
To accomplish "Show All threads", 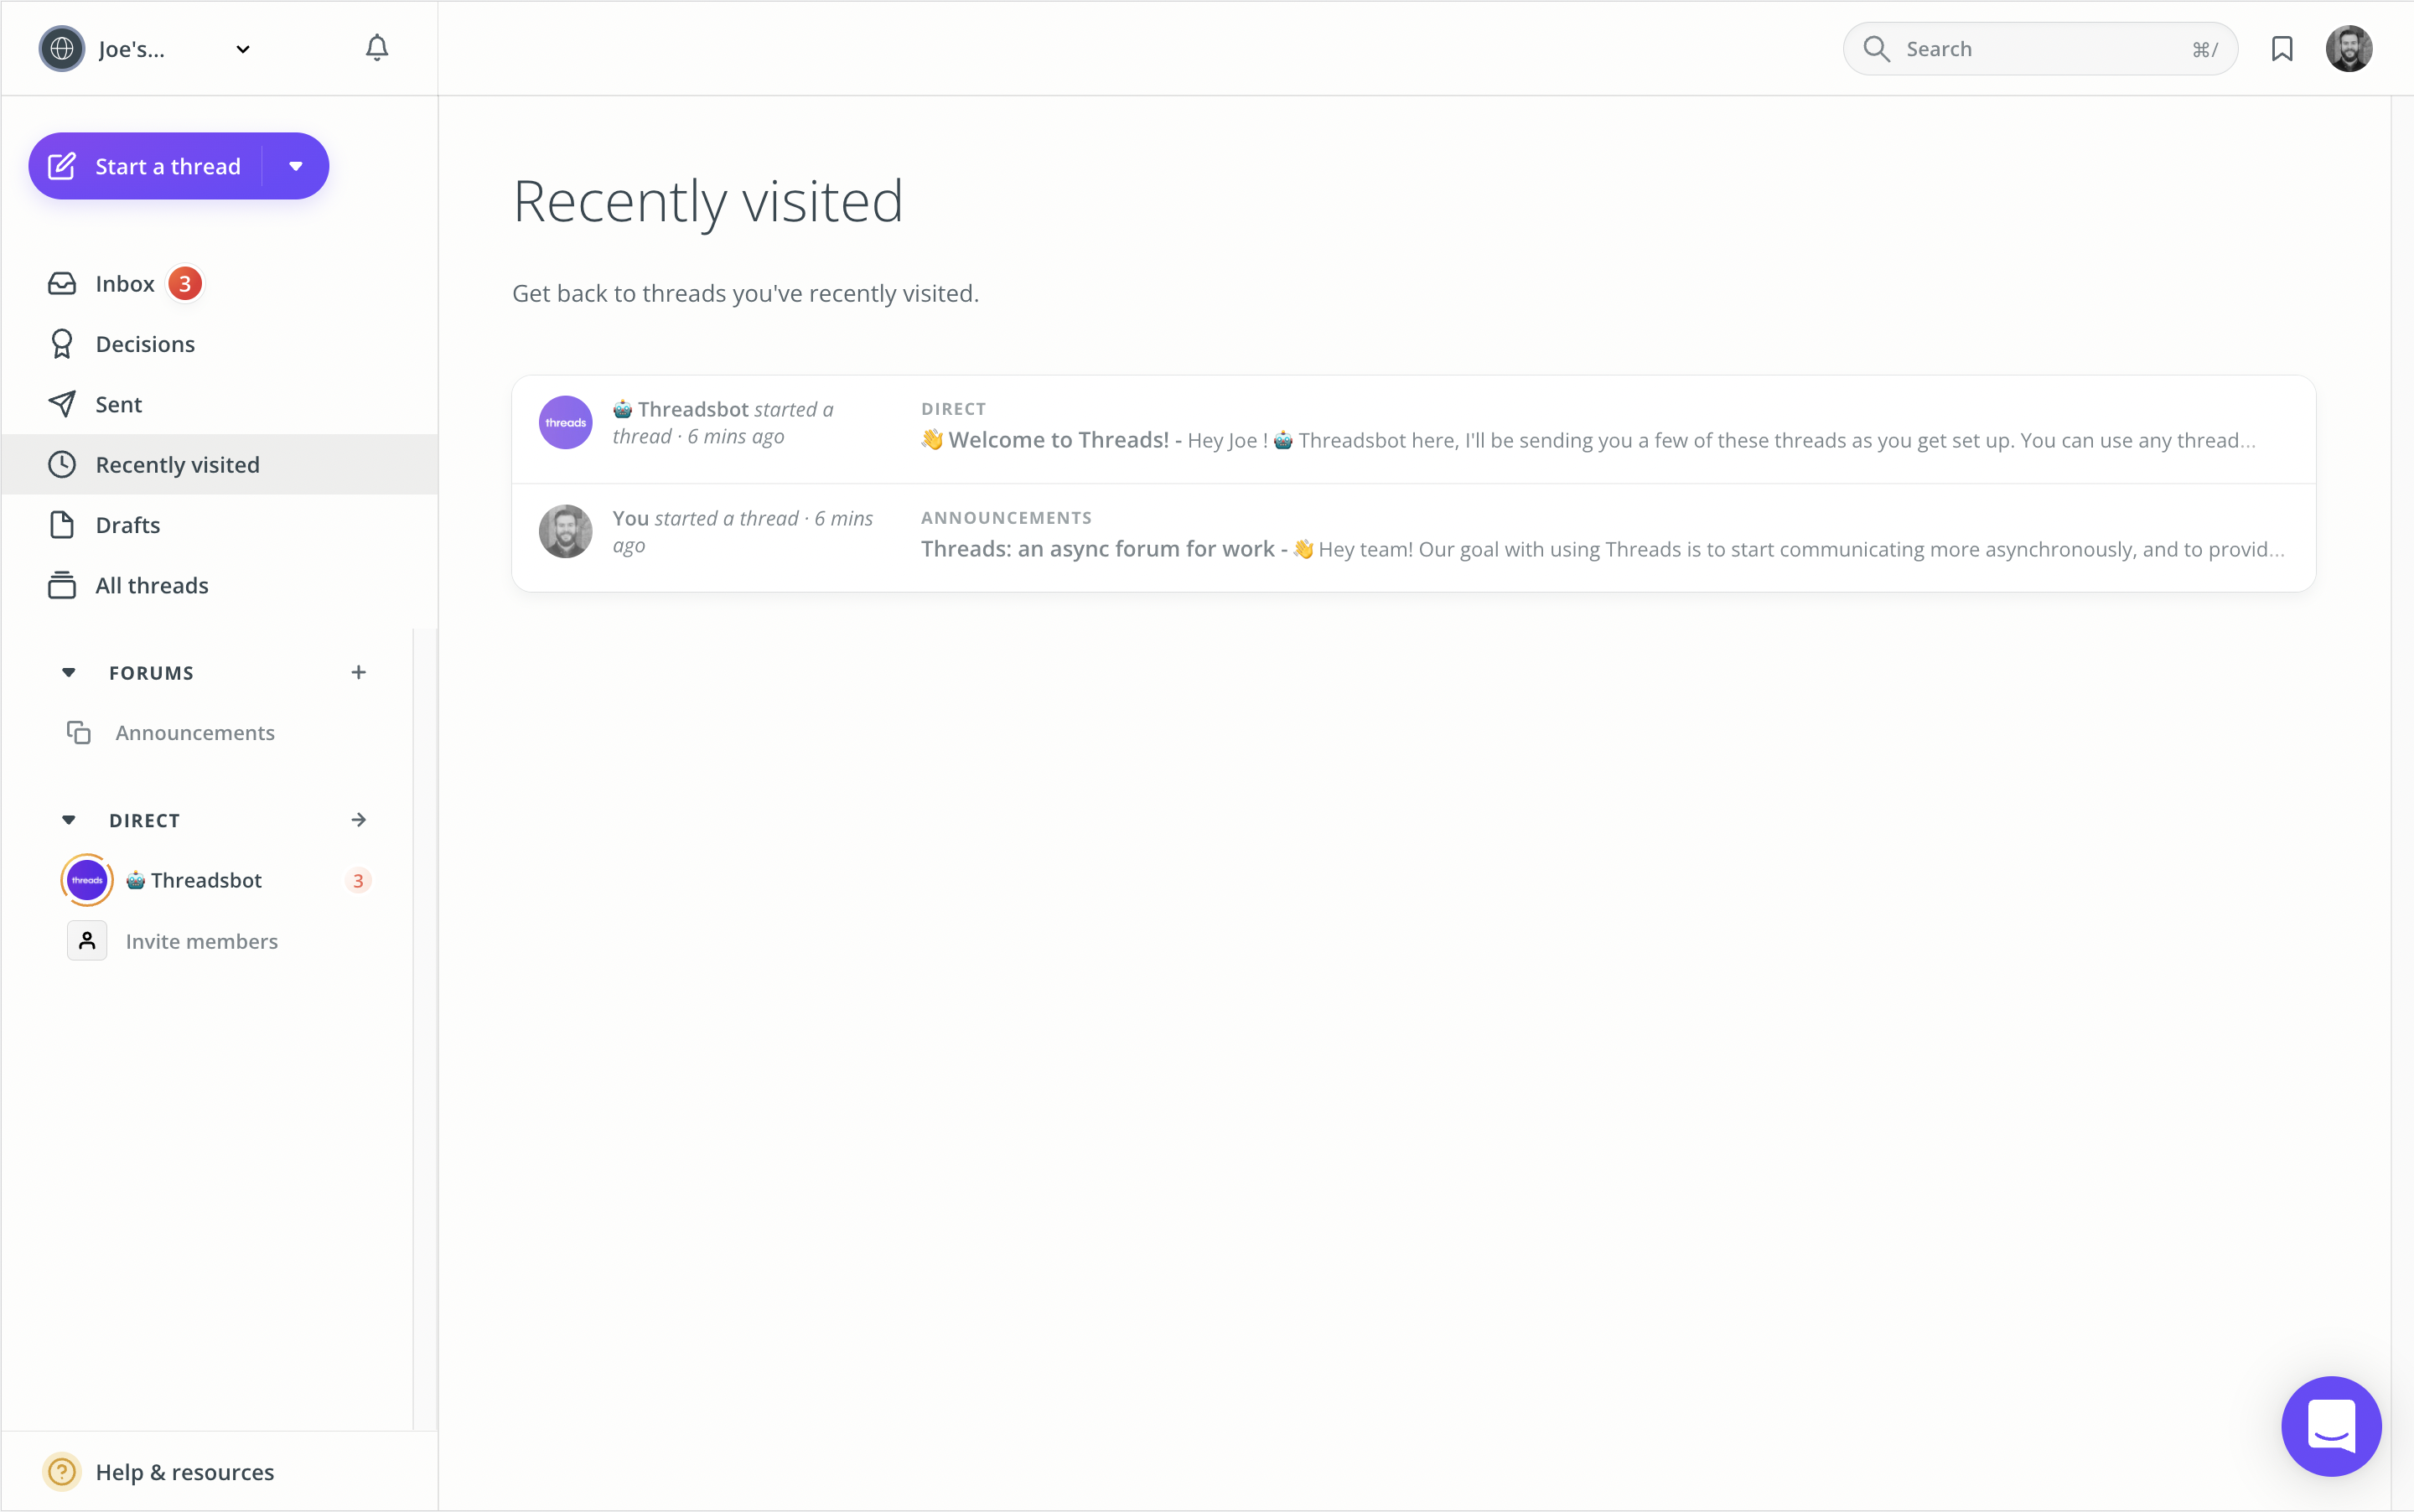I will (151, 585).
